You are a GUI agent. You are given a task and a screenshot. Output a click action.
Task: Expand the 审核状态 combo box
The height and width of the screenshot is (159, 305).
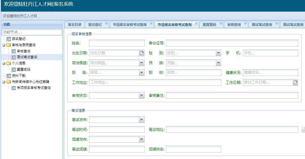click(142, 96)
